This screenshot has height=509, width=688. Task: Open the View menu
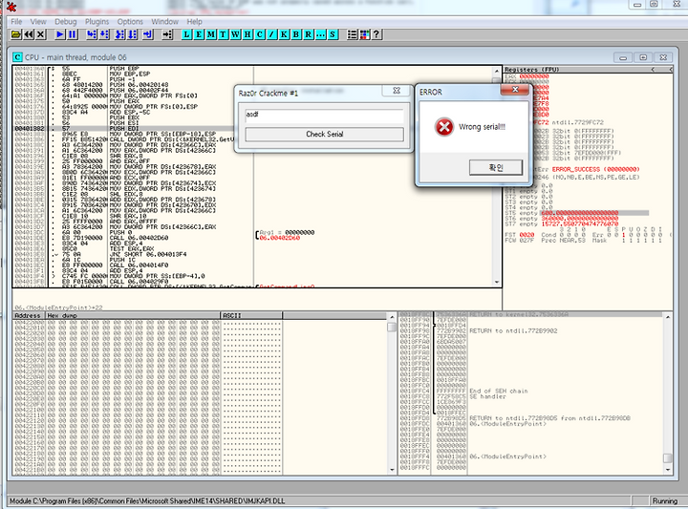pyautogui.click(x=38, y=21)
